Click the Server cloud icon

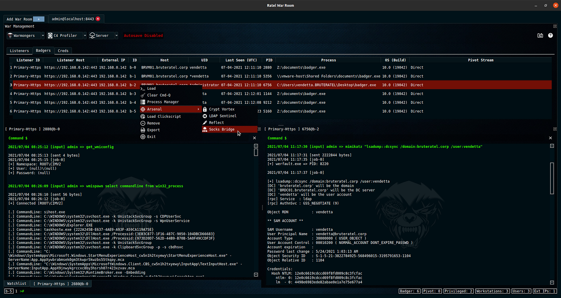(x=92, y=36)
